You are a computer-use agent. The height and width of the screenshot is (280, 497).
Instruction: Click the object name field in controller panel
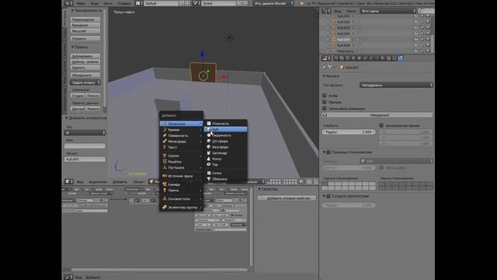coord(85,159)
